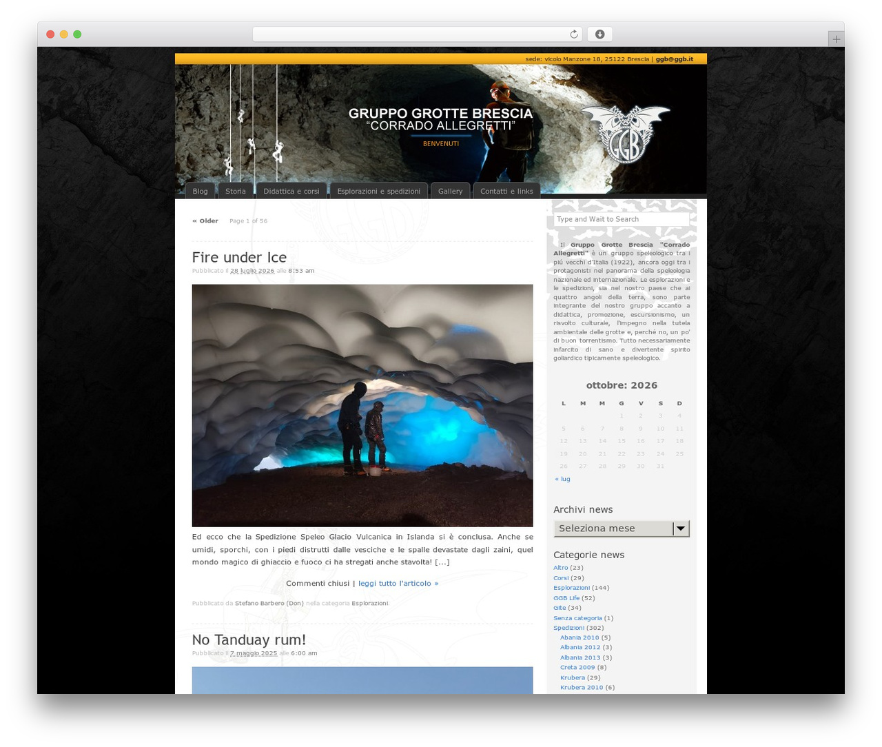Viewport: 882px width, 747px height.
Task: Open the ice cave photo thumbnail
Action: 362,406
